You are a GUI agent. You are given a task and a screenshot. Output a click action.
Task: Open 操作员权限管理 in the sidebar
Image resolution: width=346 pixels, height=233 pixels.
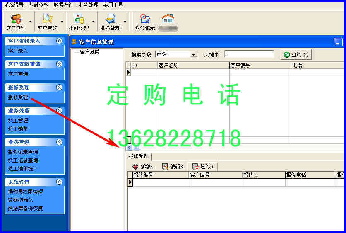point(25,192)
